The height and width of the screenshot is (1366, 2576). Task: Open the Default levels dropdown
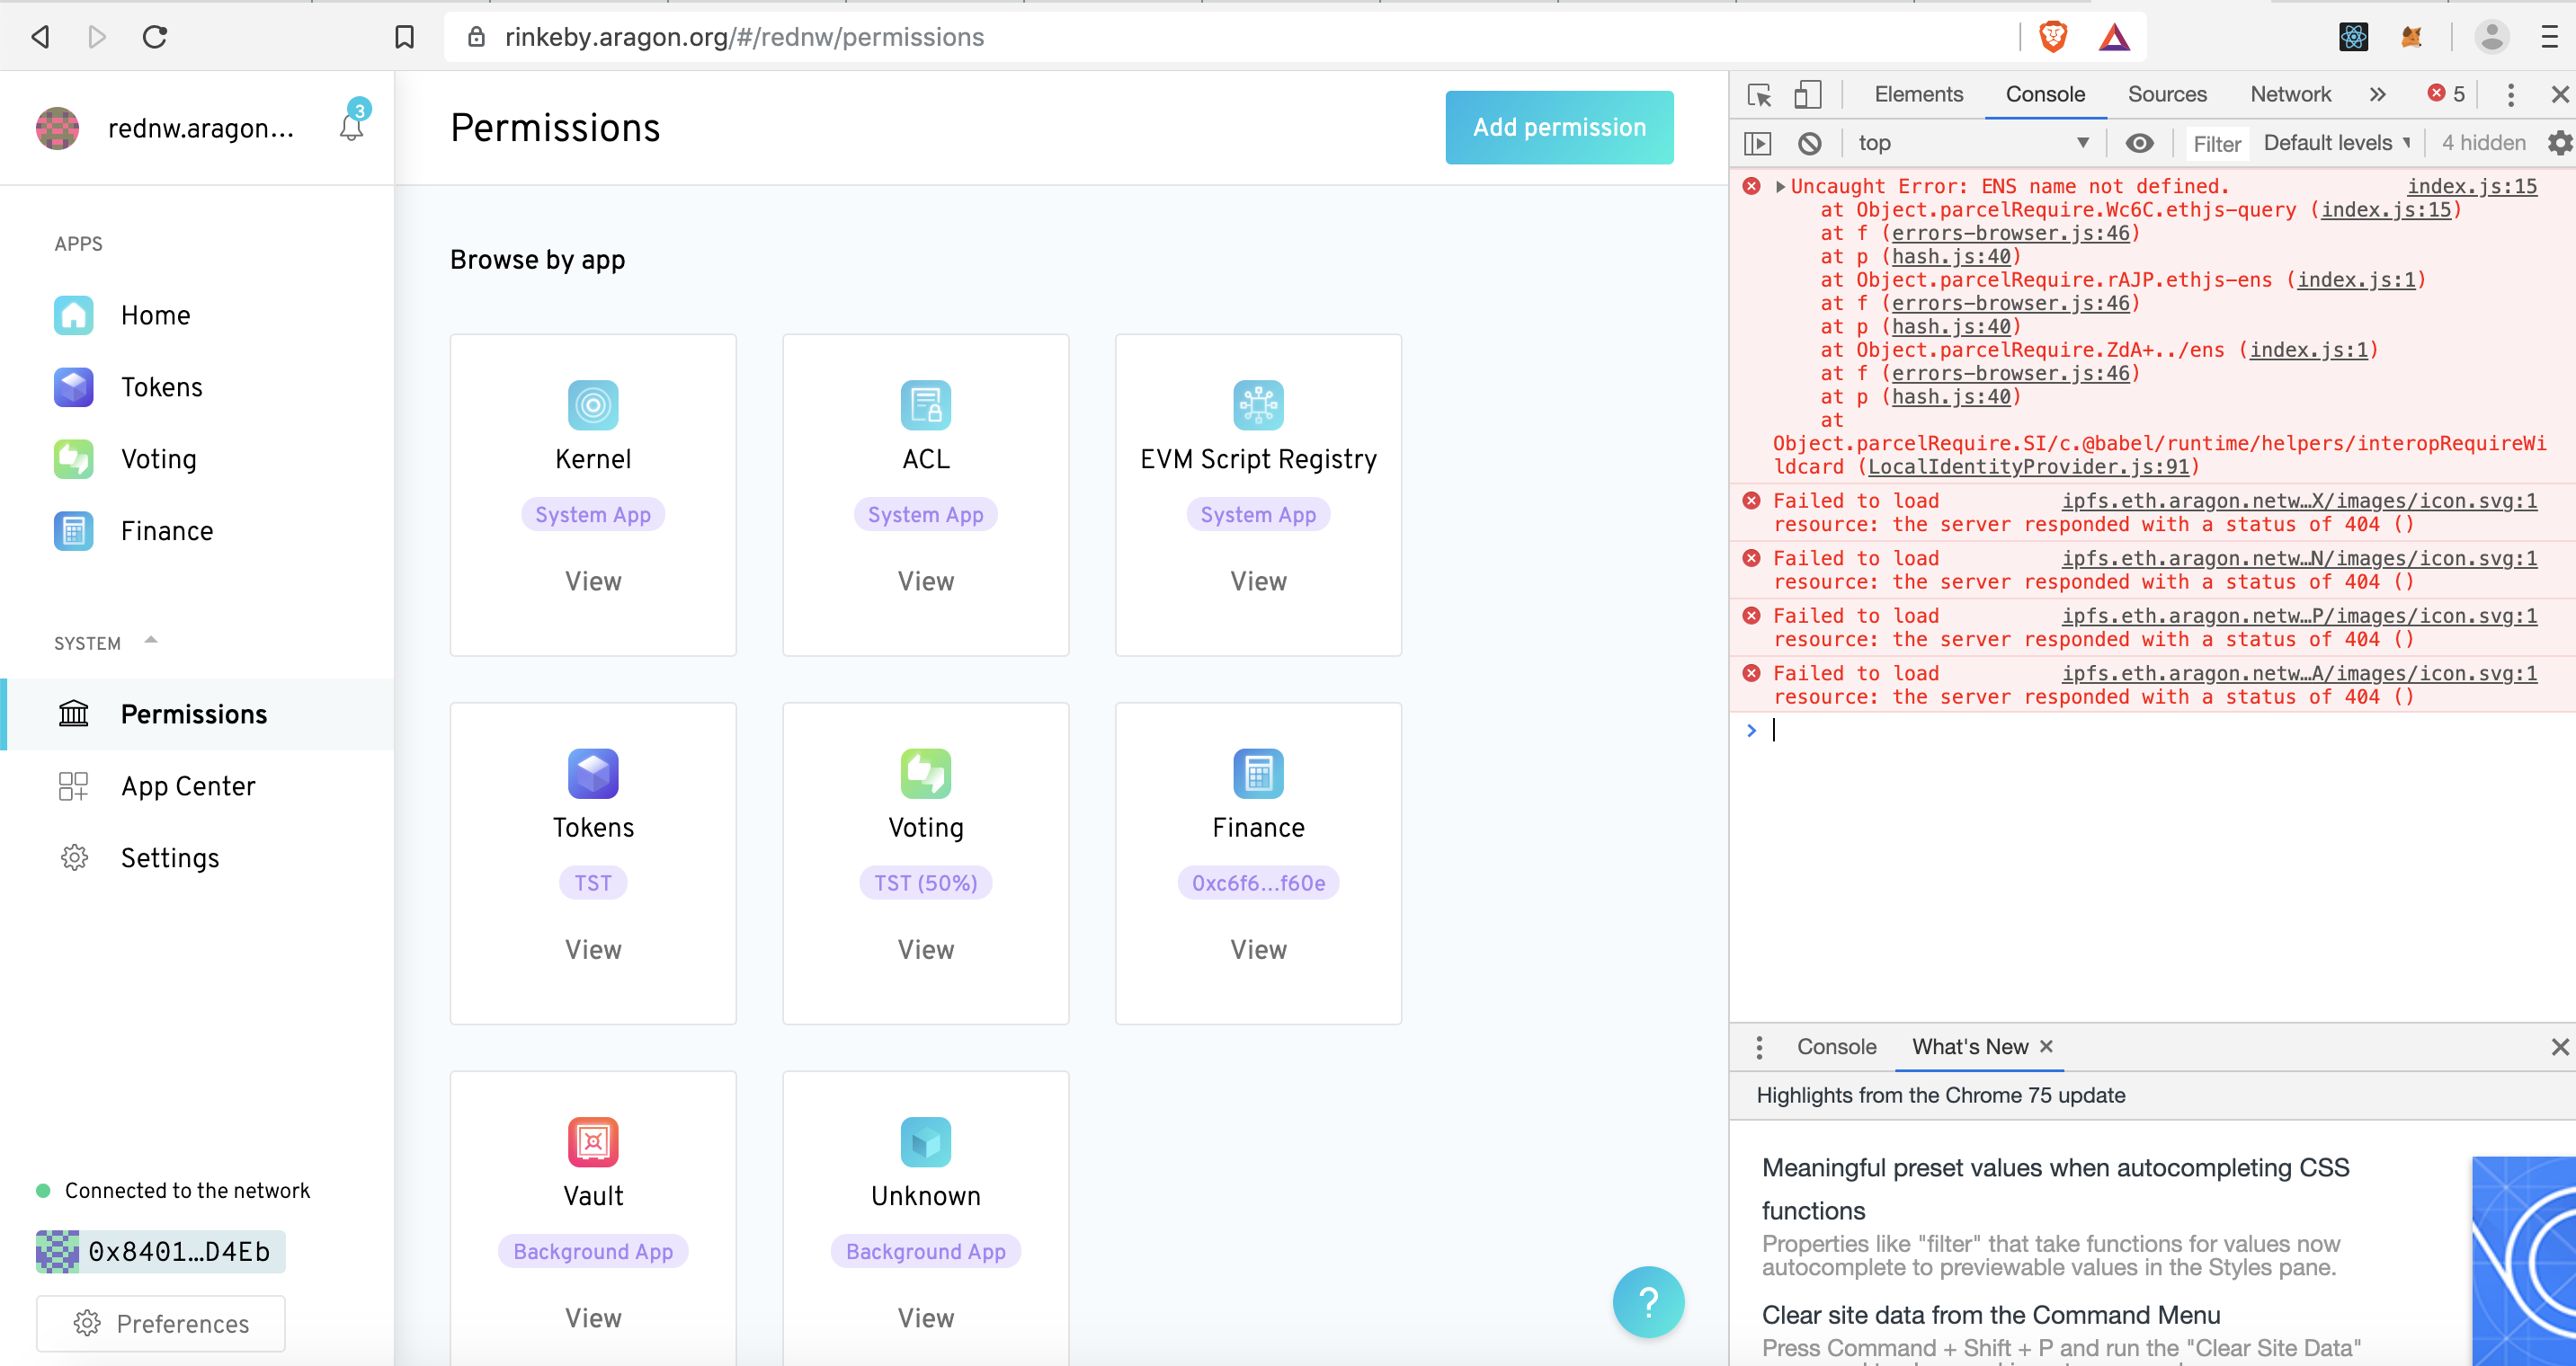[2336, 143]
